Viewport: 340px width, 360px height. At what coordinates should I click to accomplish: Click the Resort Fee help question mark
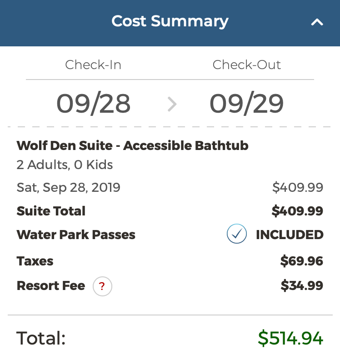102,286
